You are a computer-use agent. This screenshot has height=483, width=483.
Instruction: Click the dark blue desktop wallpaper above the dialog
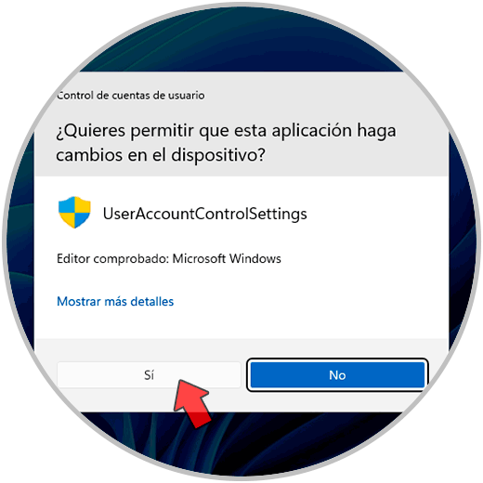[x=241, y=40]
